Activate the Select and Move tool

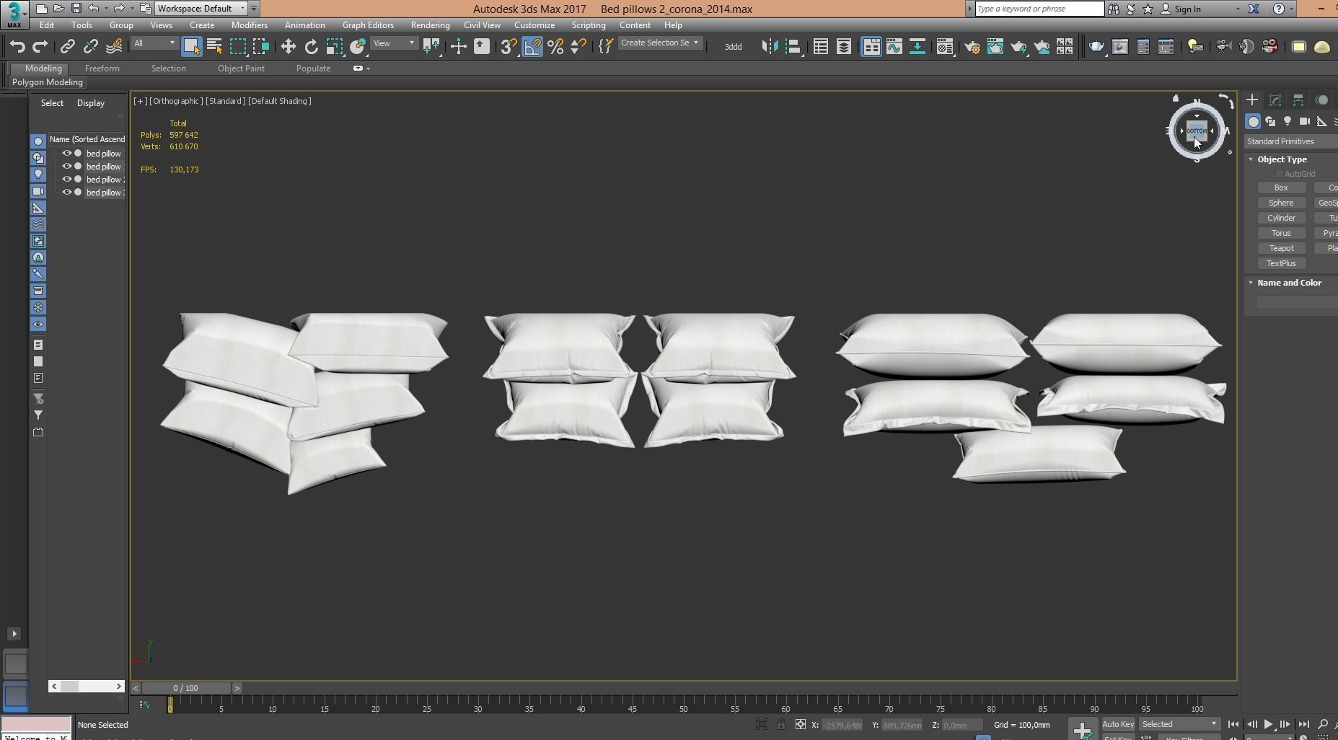pyautogui.click(x=288, y=47)
